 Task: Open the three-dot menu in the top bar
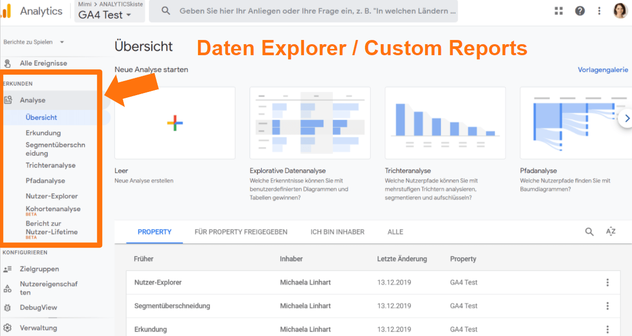(x=600, y=11)
